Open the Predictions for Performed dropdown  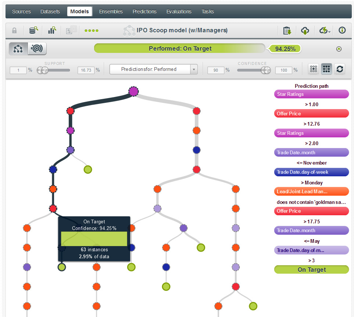153,69
